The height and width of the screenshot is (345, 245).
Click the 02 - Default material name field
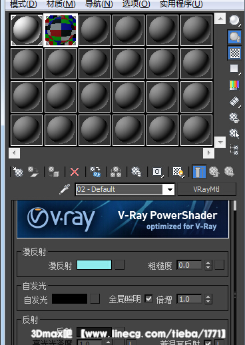point(119,189)
